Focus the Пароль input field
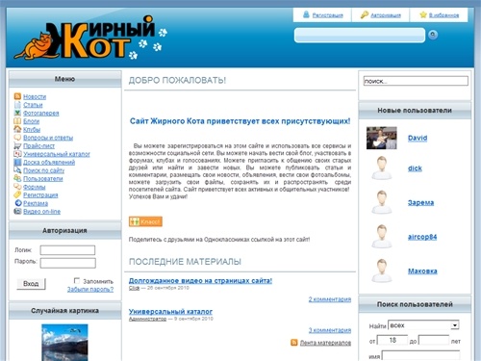 tap(67, 263)
